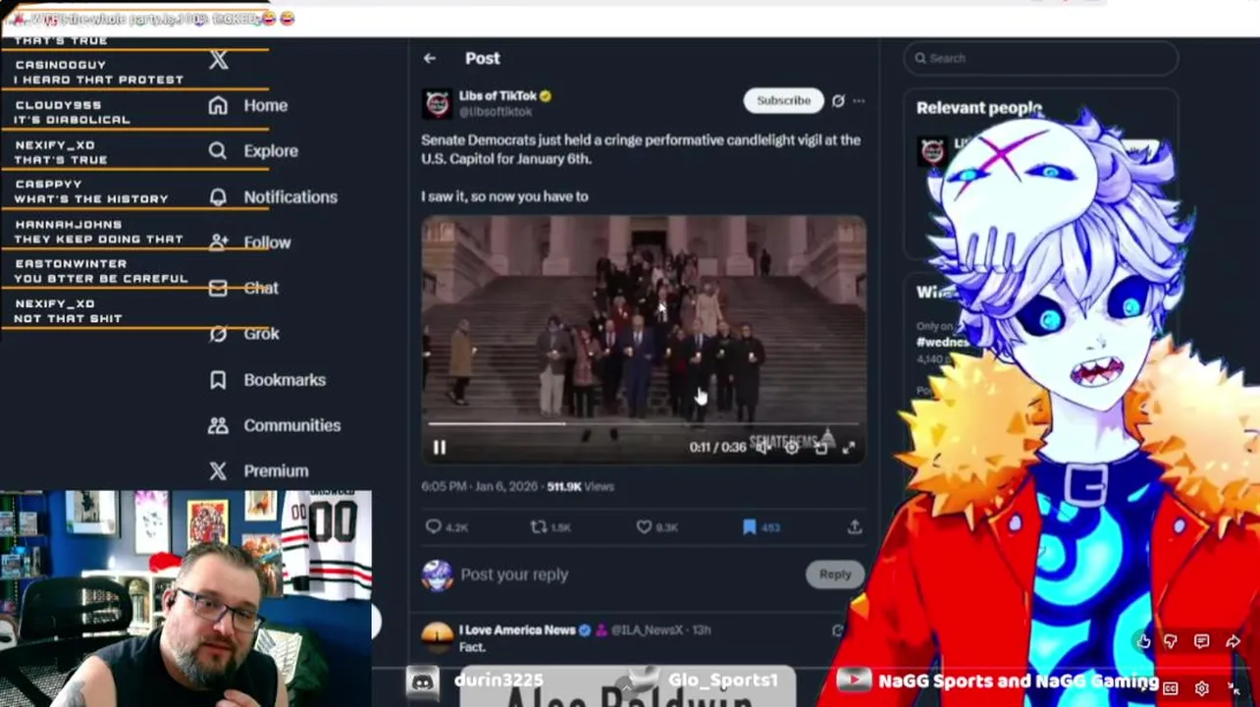Click the verified badge beside Libs of TikTok
Viewport: 1260px width, 707px height.
point(545,96)
